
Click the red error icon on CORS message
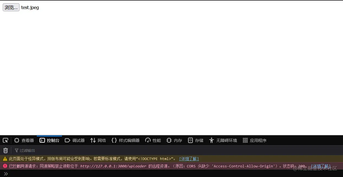5,166
